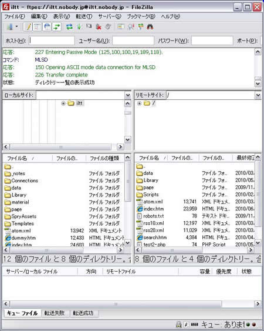The height and width of the screenshot is (331, 264).
Task: Select local Templates folder icon
Action: pyautogui.click(x=8, y=224)
